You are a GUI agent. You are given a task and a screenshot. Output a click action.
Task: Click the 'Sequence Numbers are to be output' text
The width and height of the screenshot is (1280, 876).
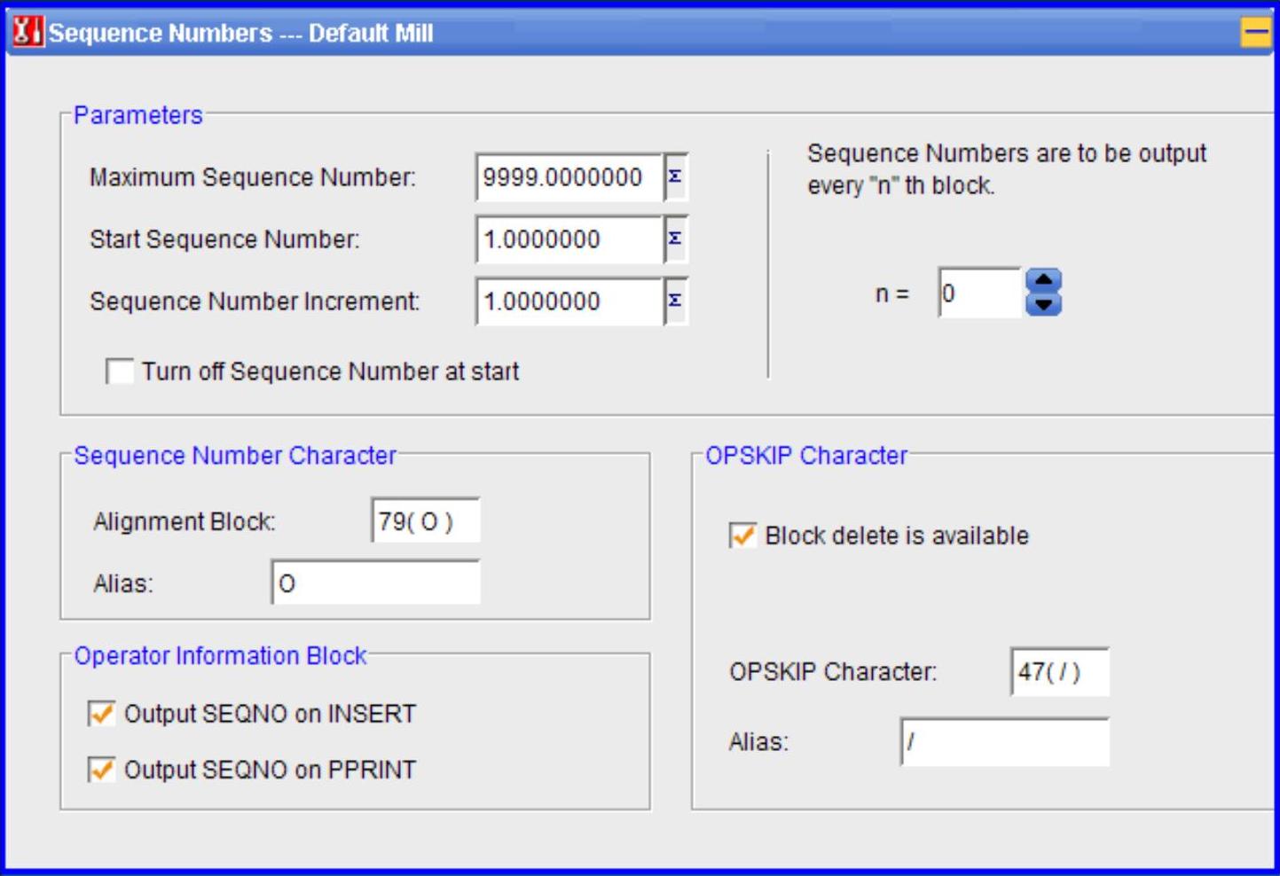click(1007, 153)
